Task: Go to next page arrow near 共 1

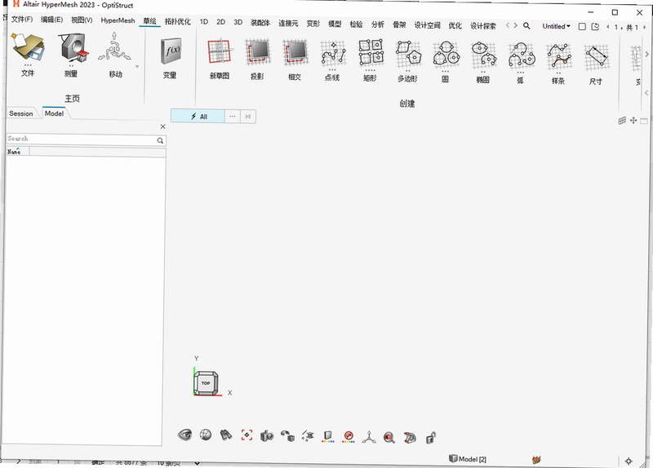Action: (x=645, y=27)
